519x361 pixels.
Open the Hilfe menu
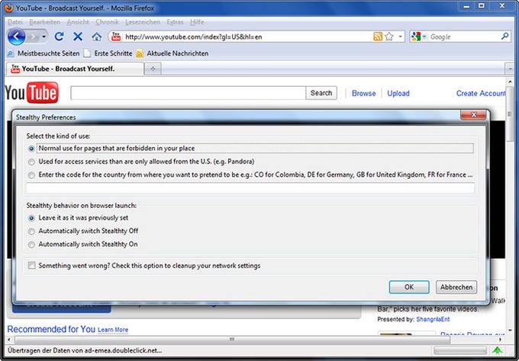point(197,22)
